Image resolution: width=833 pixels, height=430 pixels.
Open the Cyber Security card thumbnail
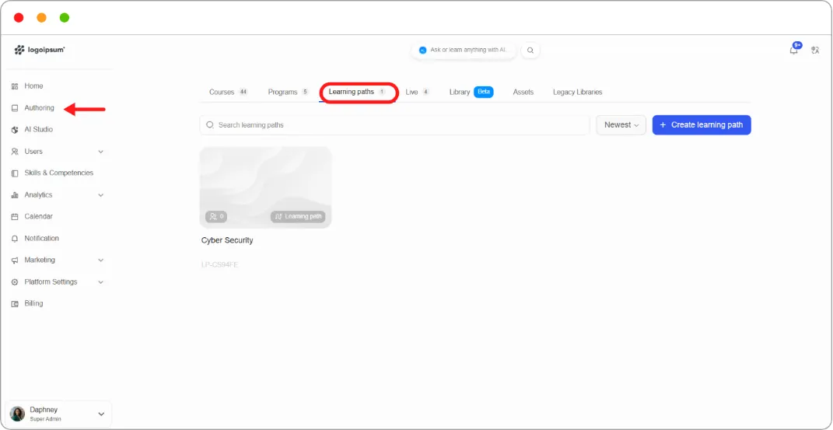coord(266,187)
